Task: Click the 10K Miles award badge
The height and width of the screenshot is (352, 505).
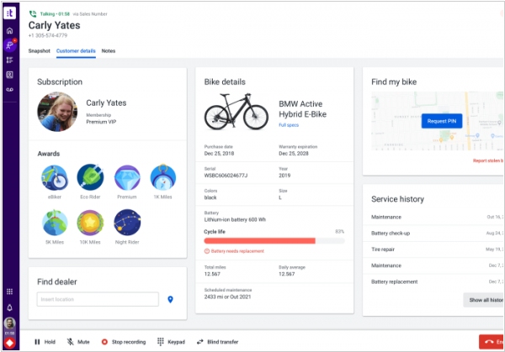Action: pos(90,223)
